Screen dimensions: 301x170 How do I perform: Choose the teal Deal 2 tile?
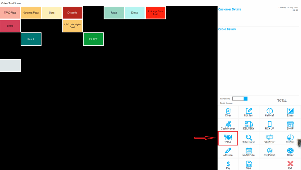(x=31, y=39)
